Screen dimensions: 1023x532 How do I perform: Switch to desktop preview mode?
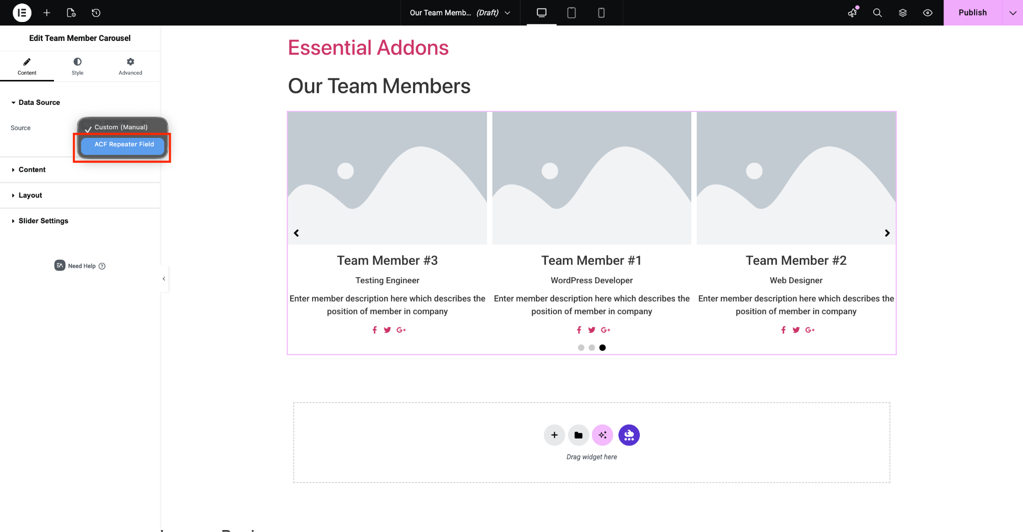tap(541, 12)
